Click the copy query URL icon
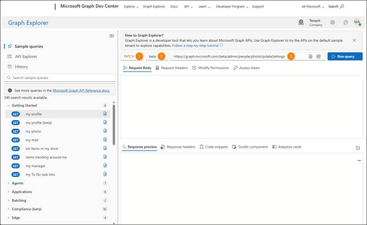This screenshot has height=225, width=367. [x=311, y=56]
